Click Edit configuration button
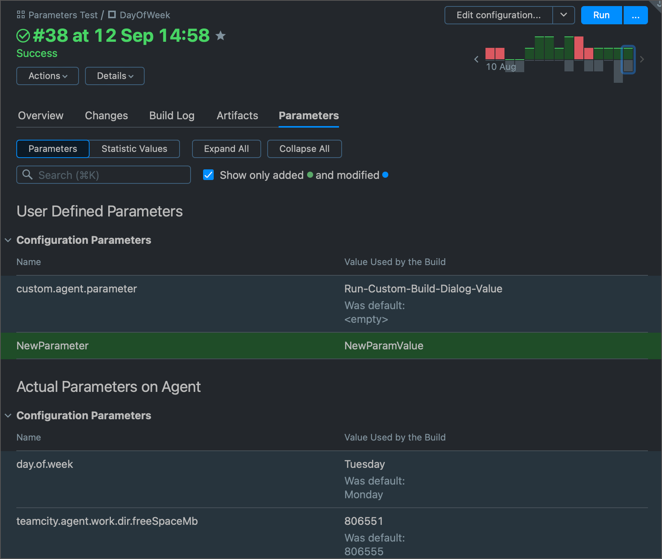This screenshot has height=559, width=662. tap(498, 15)
